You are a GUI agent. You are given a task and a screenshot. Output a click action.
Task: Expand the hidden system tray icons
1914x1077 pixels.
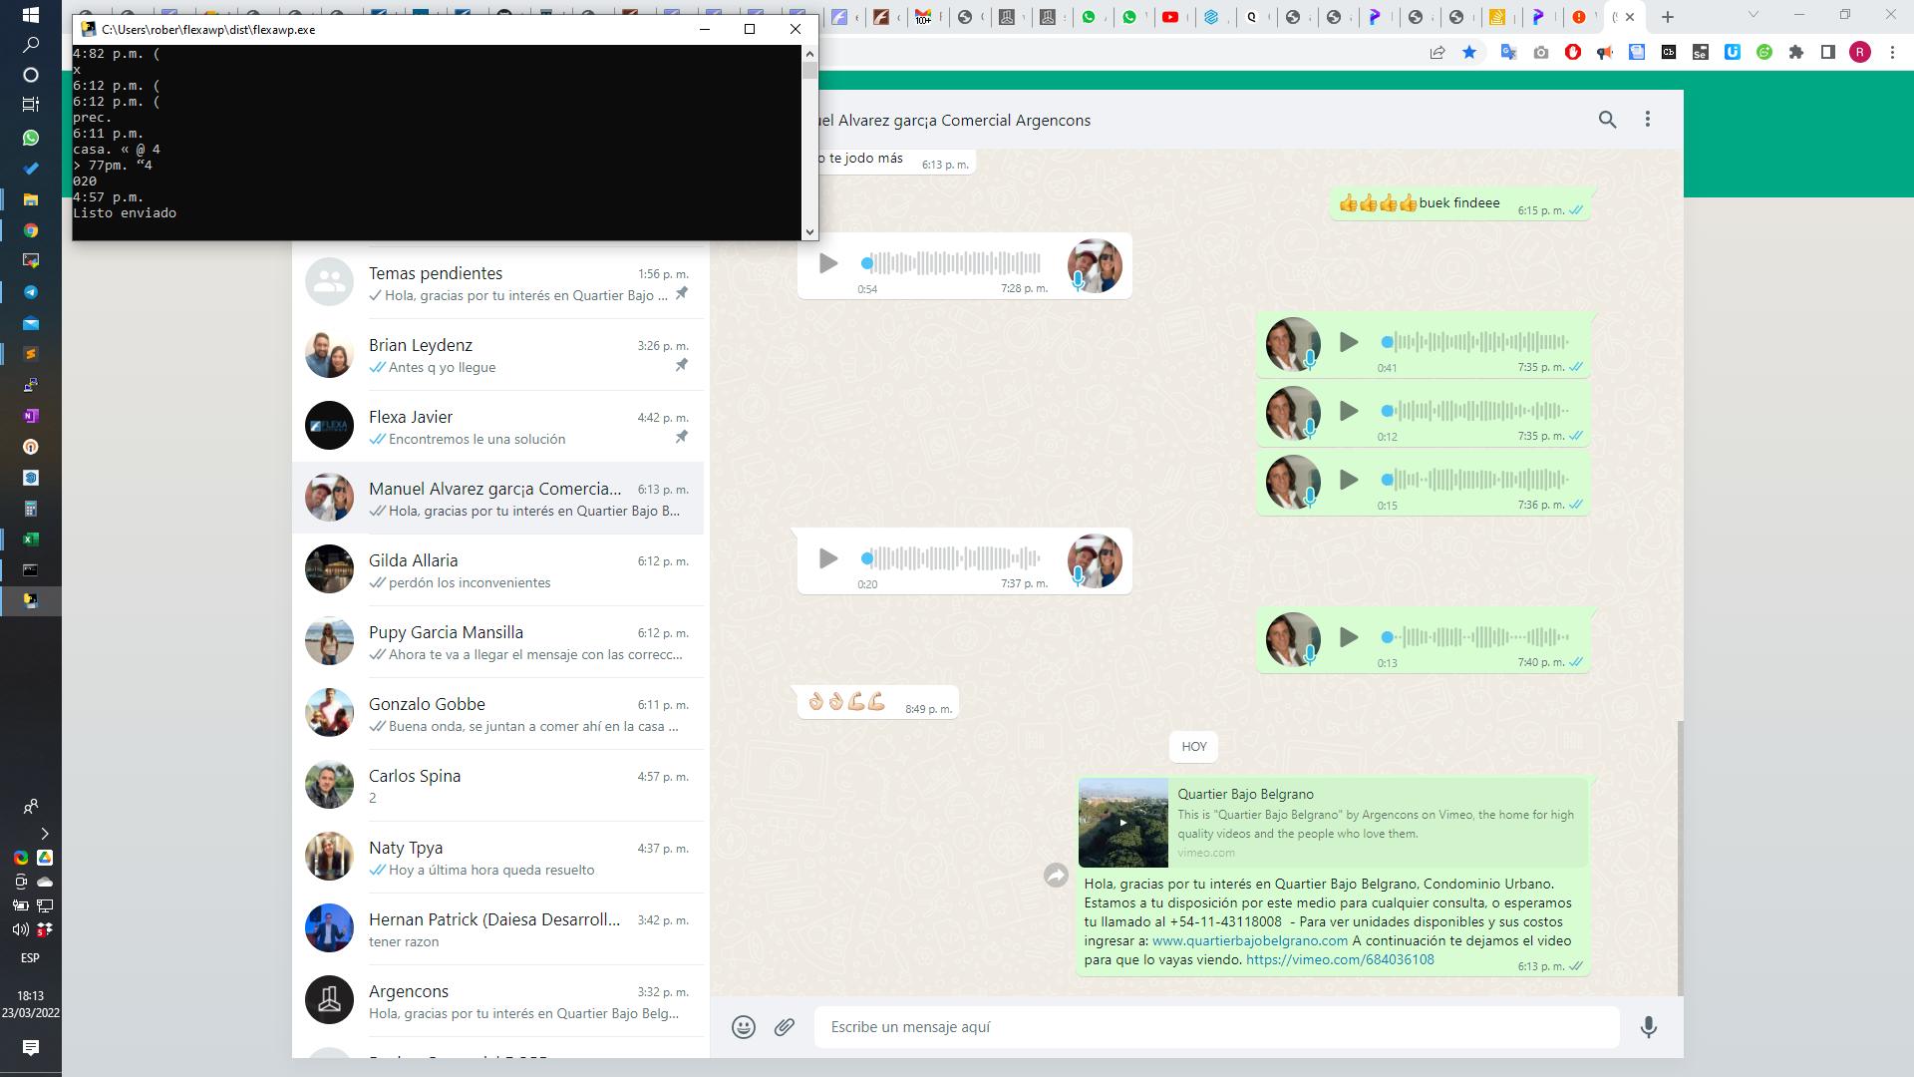44,834
